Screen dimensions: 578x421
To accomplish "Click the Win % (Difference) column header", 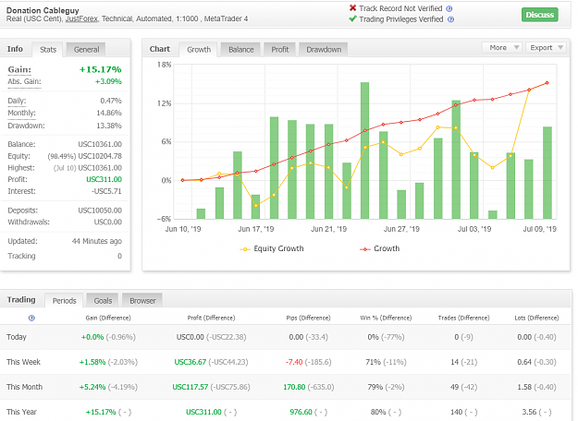I will tap(386, 318).
